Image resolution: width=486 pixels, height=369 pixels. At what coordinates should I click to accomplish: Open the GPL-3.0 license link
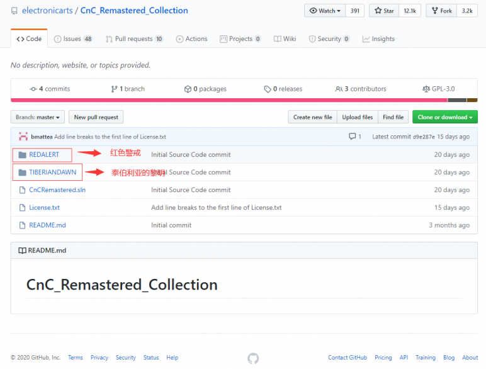[439, 89]
